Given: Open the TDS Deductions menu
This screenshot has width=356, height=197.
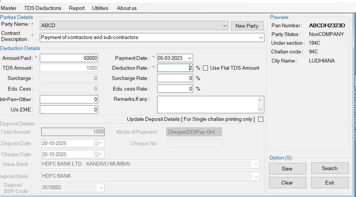Looking at the screenshot, I should pos(42,8).
